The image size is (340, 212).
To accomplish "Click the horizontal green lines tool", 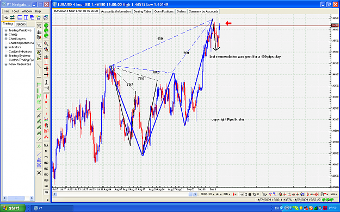I will [x=39, y=85].
